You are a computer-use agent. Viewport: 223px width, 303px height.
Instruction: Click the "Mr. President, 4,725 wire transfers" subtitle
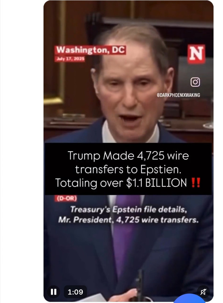pos(128,220)
